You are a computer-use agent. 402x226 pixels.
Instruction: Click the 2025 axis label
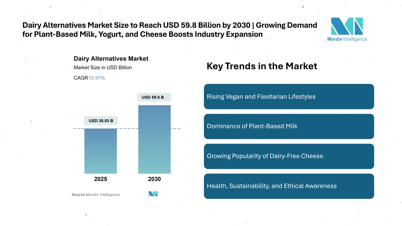tap(100, 179)
